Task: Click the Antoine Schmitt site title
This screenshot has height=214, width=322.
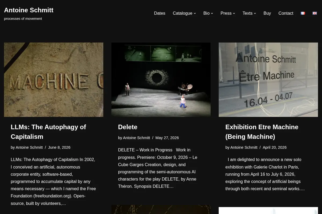Action: click(x=29, y=10)
